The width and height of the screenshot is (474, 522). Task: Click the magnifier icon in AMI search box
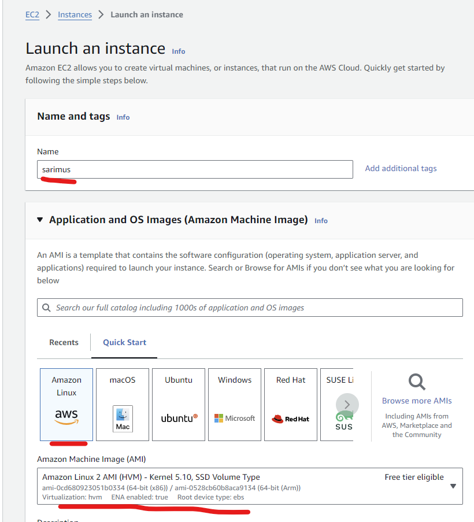pyautogui.click(x=46, y=308)
